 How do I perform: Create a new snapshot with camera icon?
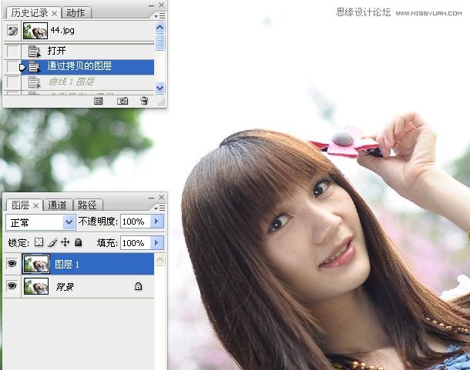pyautogui.click(x=122, y=101)
